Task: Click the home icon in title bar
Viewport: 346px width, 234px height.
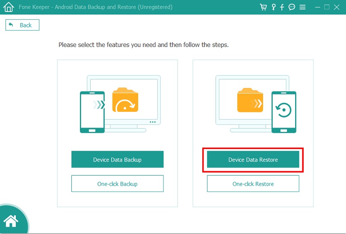Action: tap(8, 7)
